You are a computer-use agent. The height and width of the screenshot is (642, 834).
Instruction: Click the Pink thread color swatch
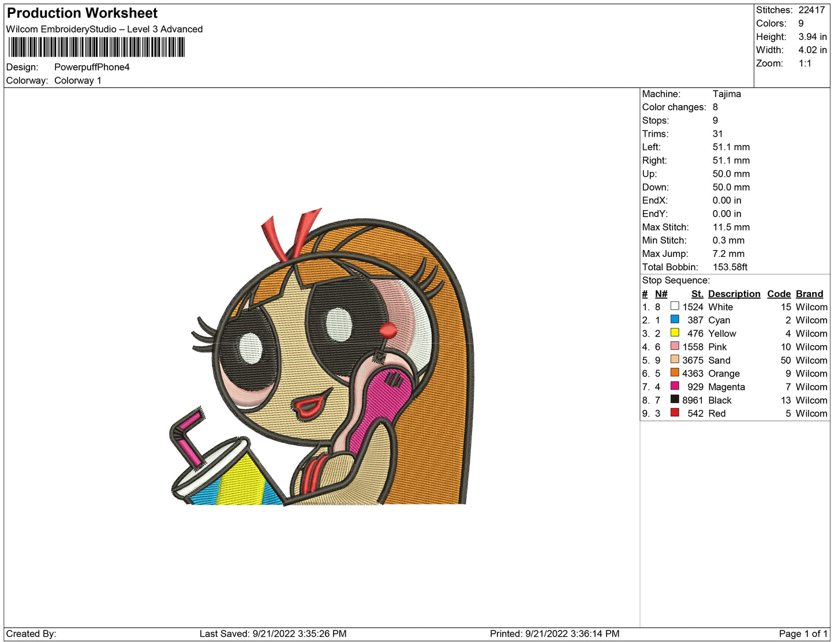tap(675, 346)
